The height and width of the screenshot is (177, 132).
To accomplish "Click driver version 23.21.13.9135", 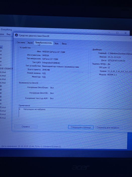I will point(114,57).
